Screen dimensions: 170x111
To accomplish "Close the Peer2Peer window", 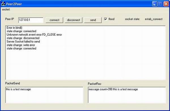I will tap(166, 4).
